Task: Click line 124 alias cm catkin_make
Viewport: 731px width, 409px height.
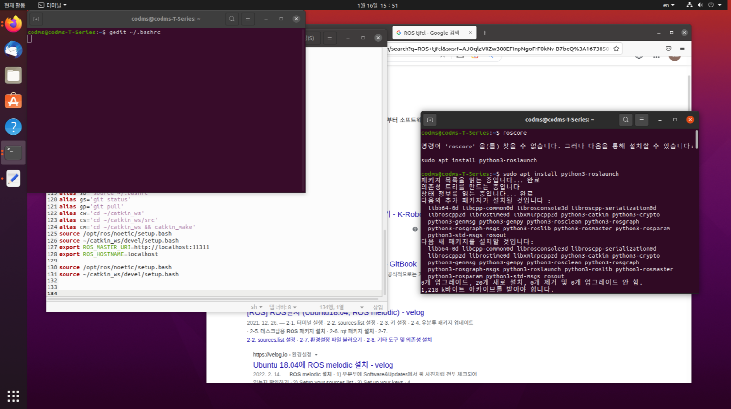Action: tap(127, 227)
